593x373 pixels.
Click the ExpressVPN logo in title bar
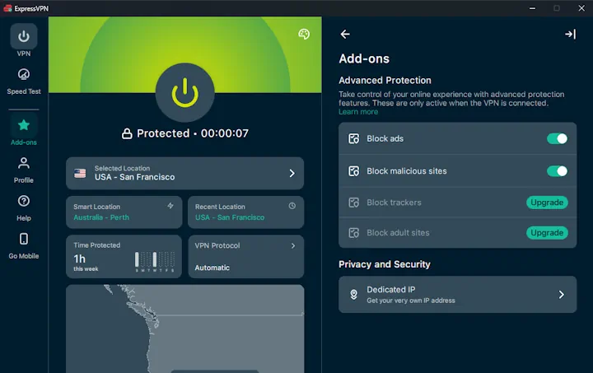7,8
